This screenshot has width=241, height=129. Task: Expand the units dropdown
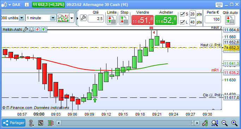(22, 18)
